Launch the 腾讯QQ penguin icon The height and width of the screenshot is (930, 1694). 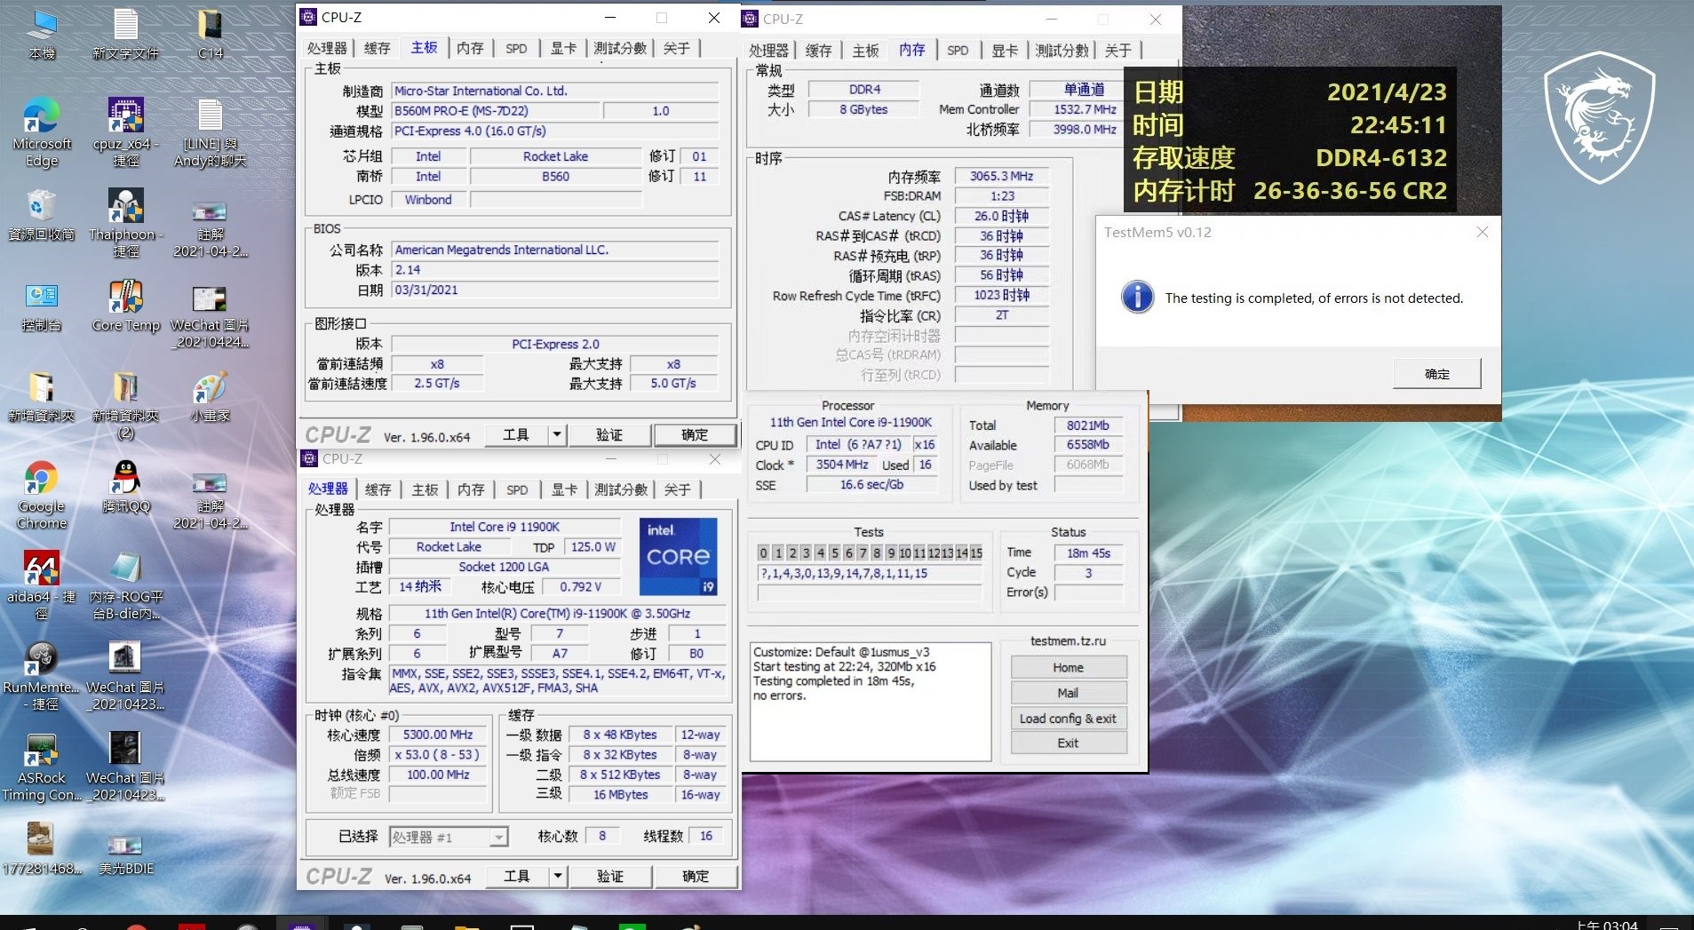[x=125, y=488]
